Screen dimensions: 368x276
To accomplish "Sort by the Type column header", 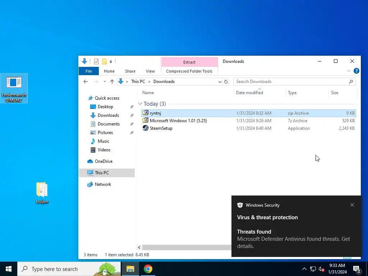I will (x=292, y=93).
